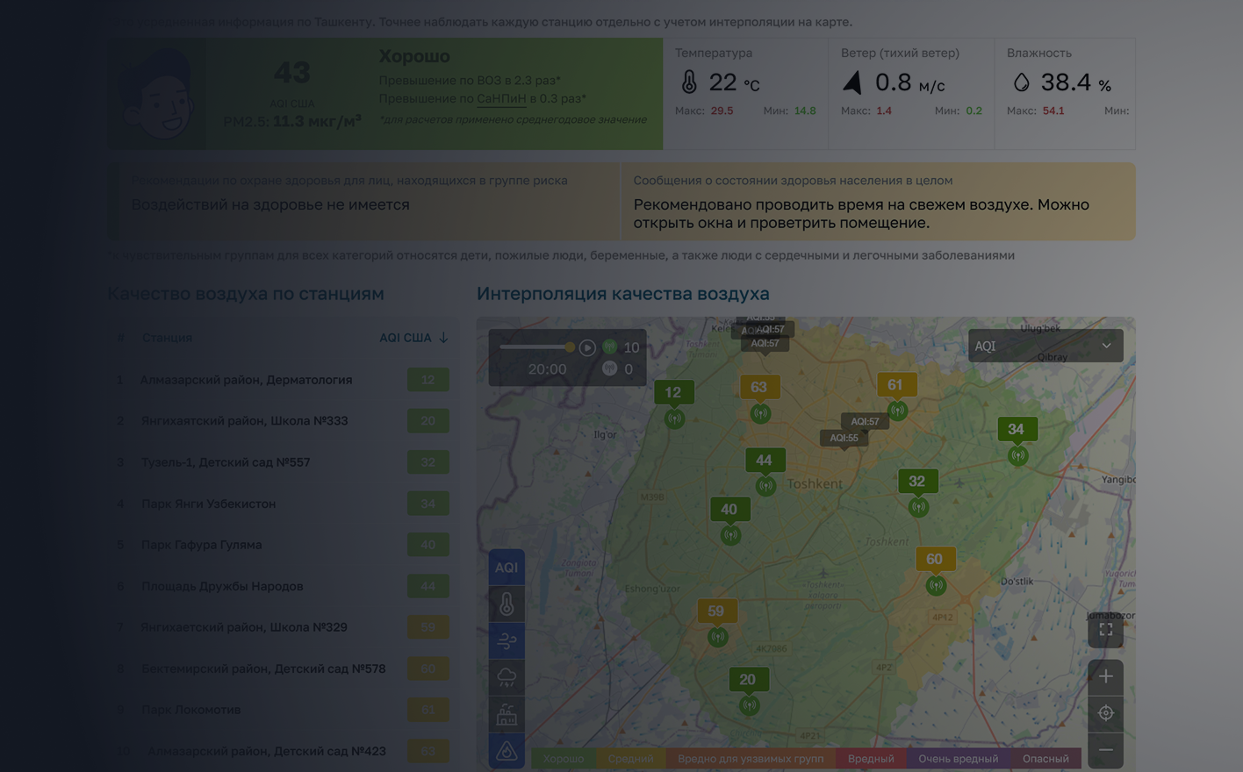This screenshot has width=1243, height=772.
Task: Open the СаНПиН link
Action: pos(501,98)
